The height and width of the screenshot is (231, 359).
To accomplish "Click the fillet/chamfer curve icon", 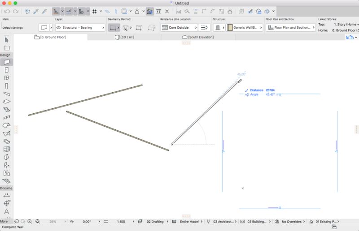I will 212,11.
